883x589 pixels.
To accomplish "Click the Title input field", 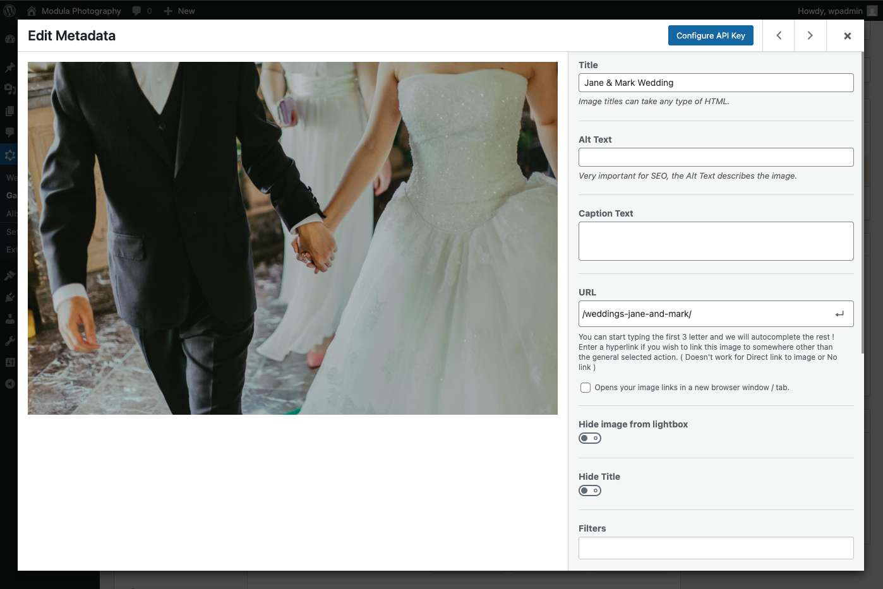I will coord(716,83).
